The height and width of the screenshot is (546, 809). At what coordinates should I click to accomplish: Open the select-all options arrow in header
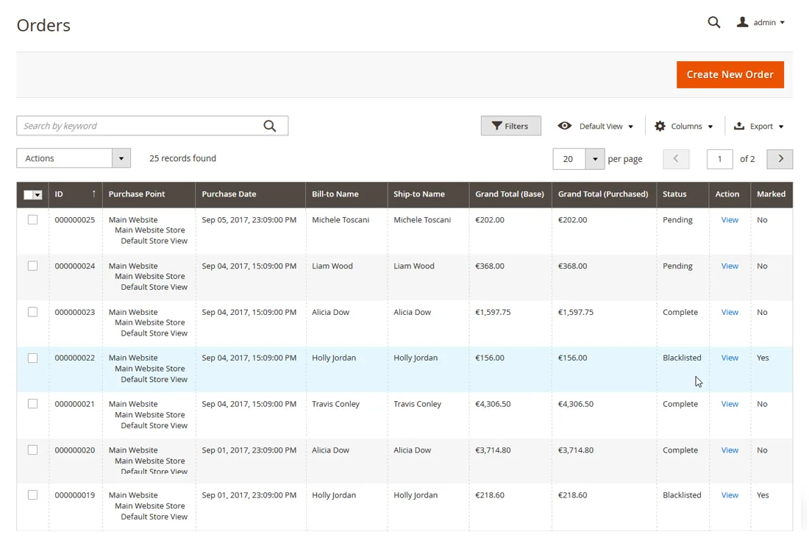coord(38,194)
